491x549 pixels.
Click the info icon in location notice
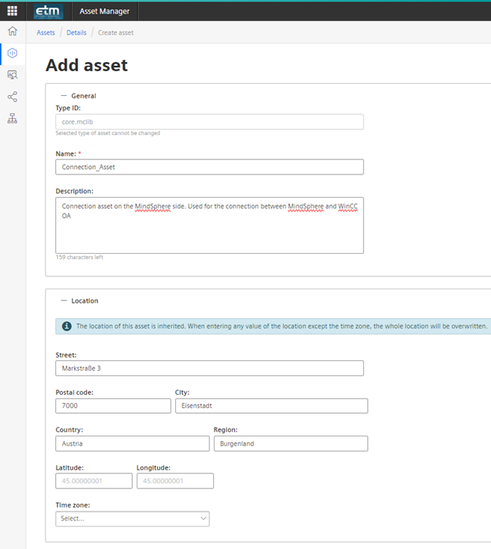pos(66,327)
